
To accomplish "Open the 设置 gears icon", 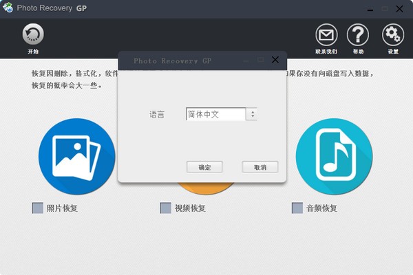I will [x=393, y=35].
